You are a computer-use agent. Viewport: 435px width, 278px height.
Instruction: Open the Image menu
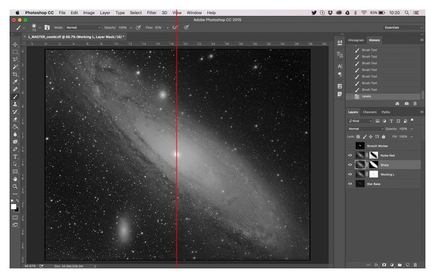tap(89, 13)
